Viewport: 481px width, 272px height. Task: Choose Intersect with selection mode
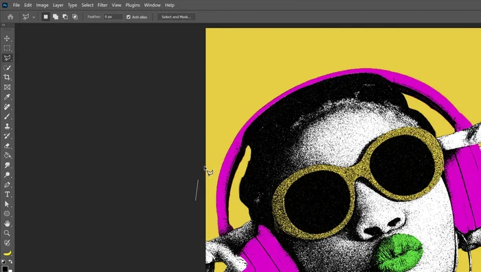75,17
